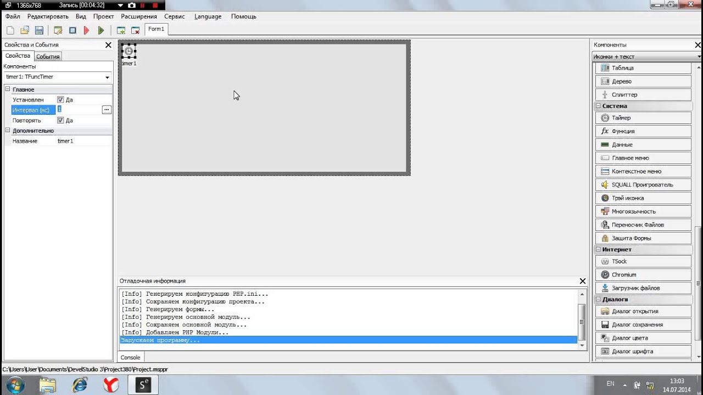Add a SQUALL Проигрователь component
The width and height of the screenshot is (703, 395).
[643, 184]
